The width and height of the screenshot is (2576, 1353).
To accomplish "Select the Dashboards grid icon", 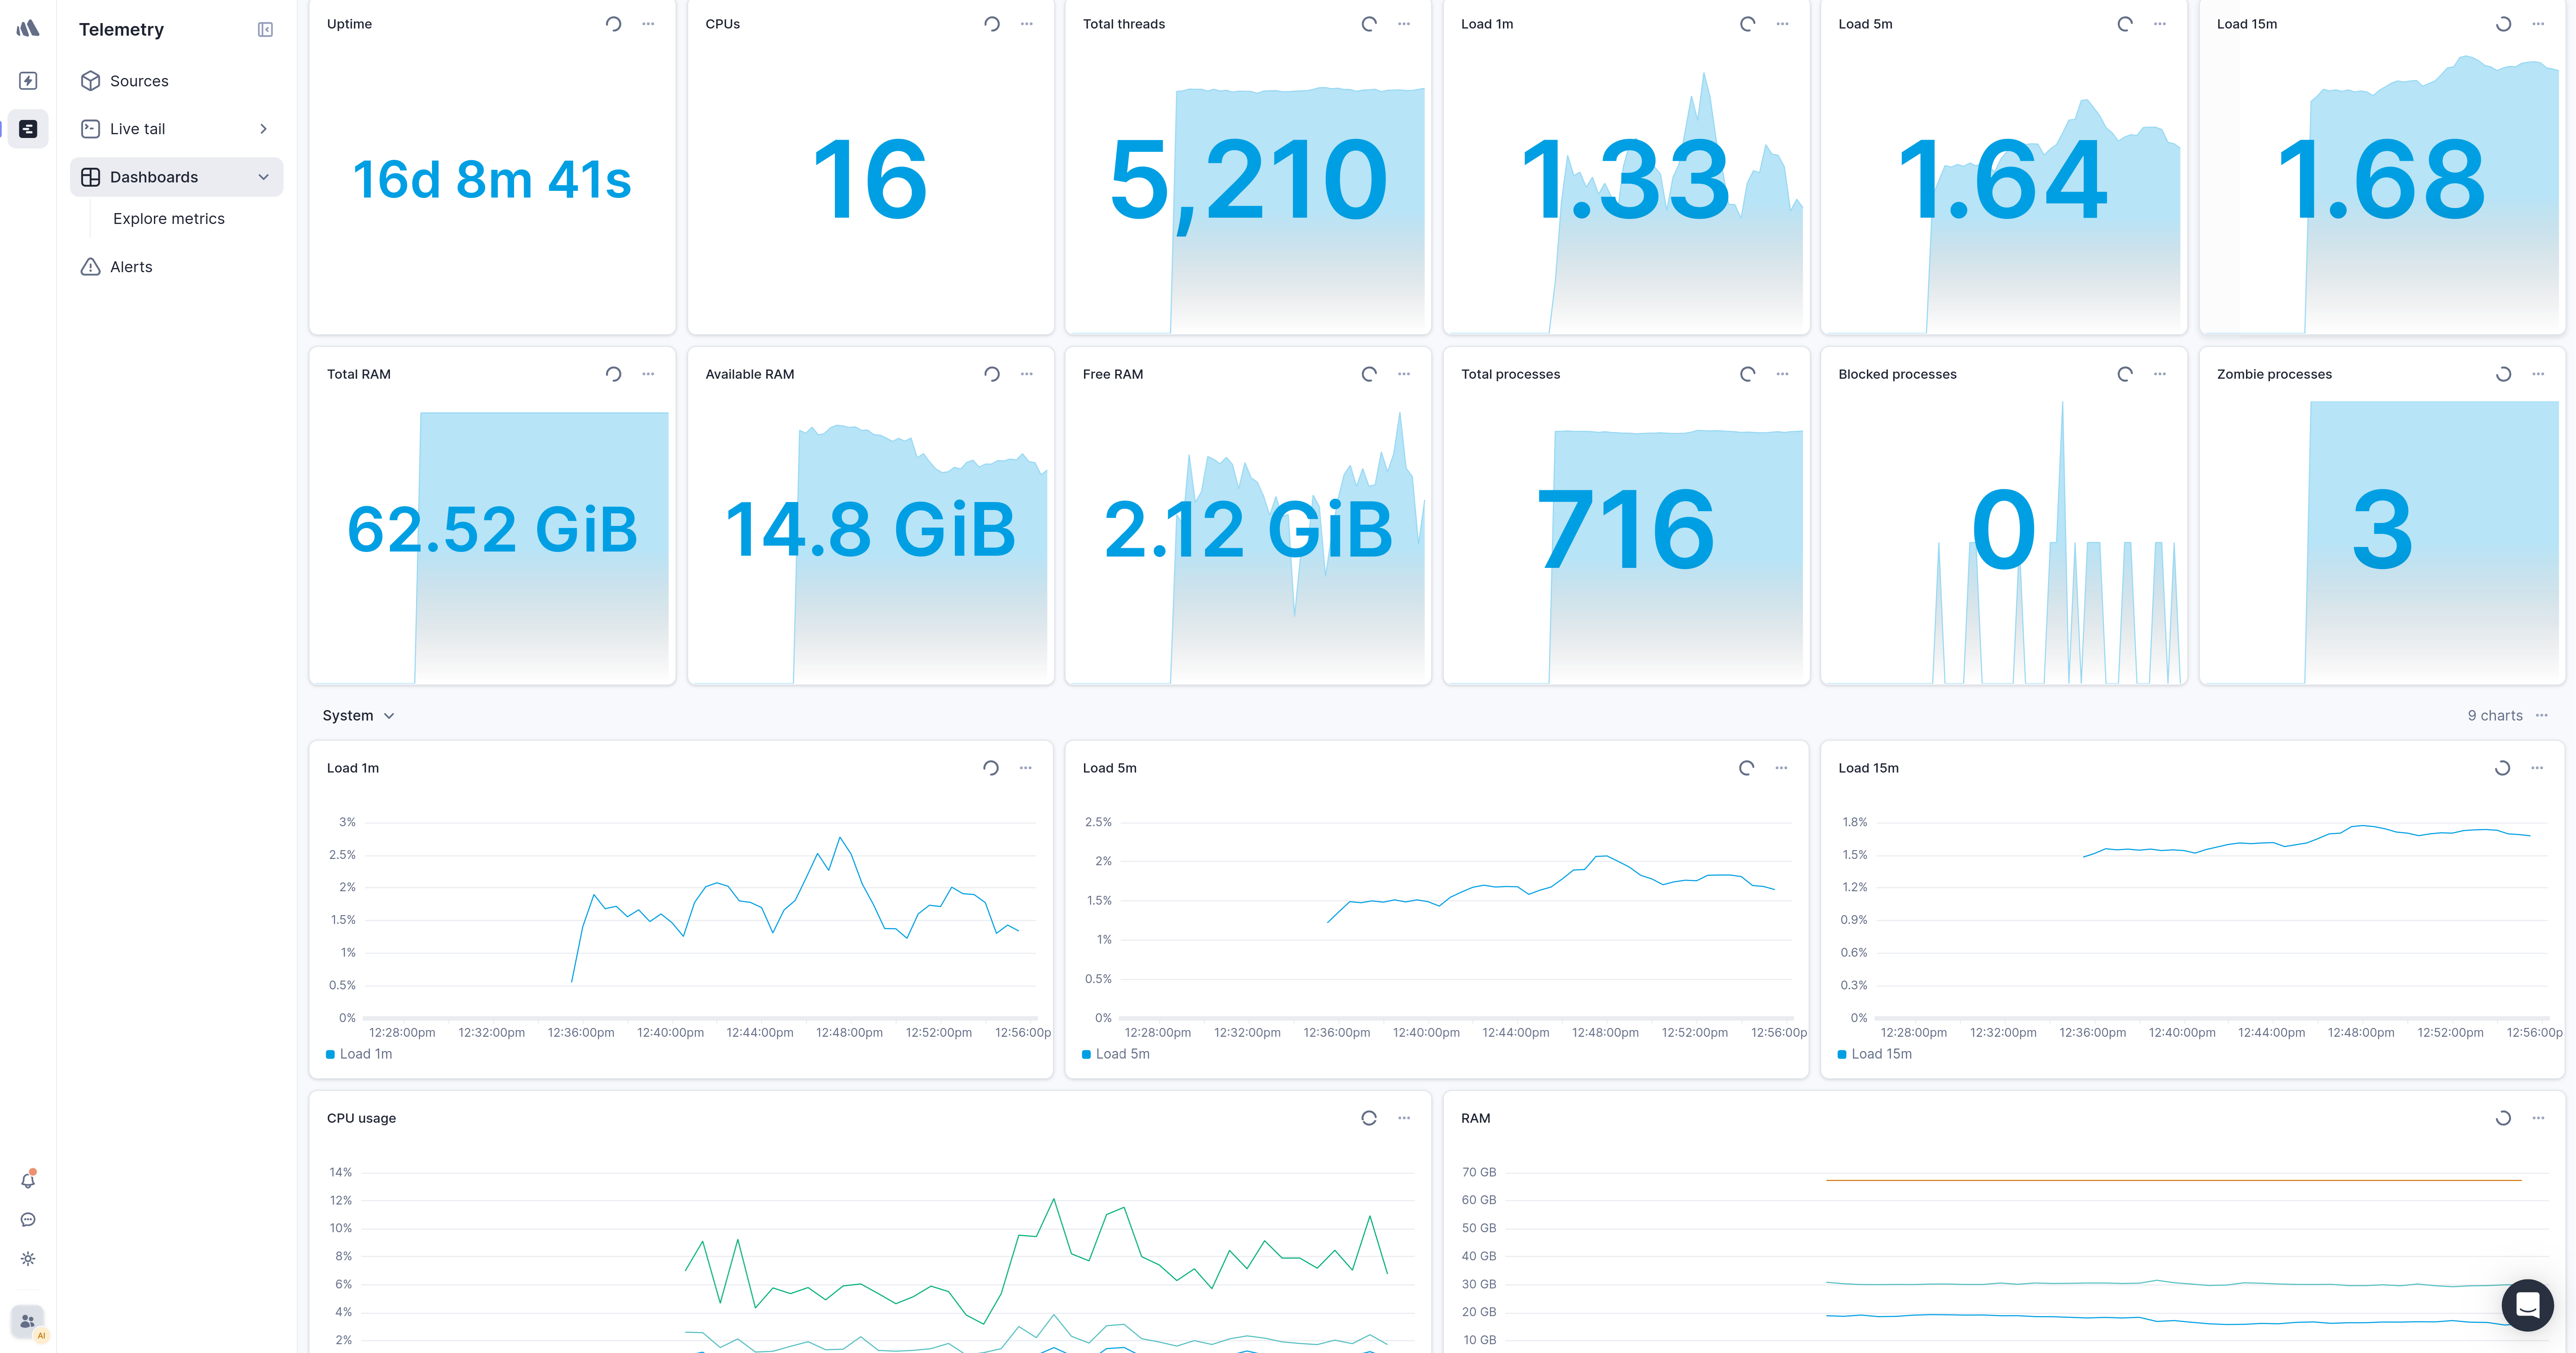I will [x=91, y=176].
